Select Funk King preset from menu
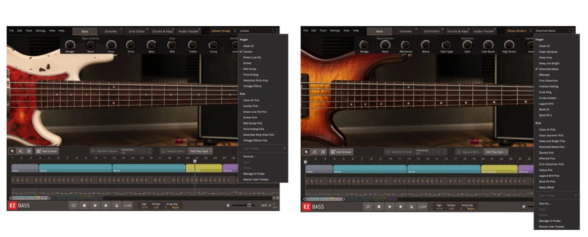Screen dimensions: 588x237 pos(545,92)
